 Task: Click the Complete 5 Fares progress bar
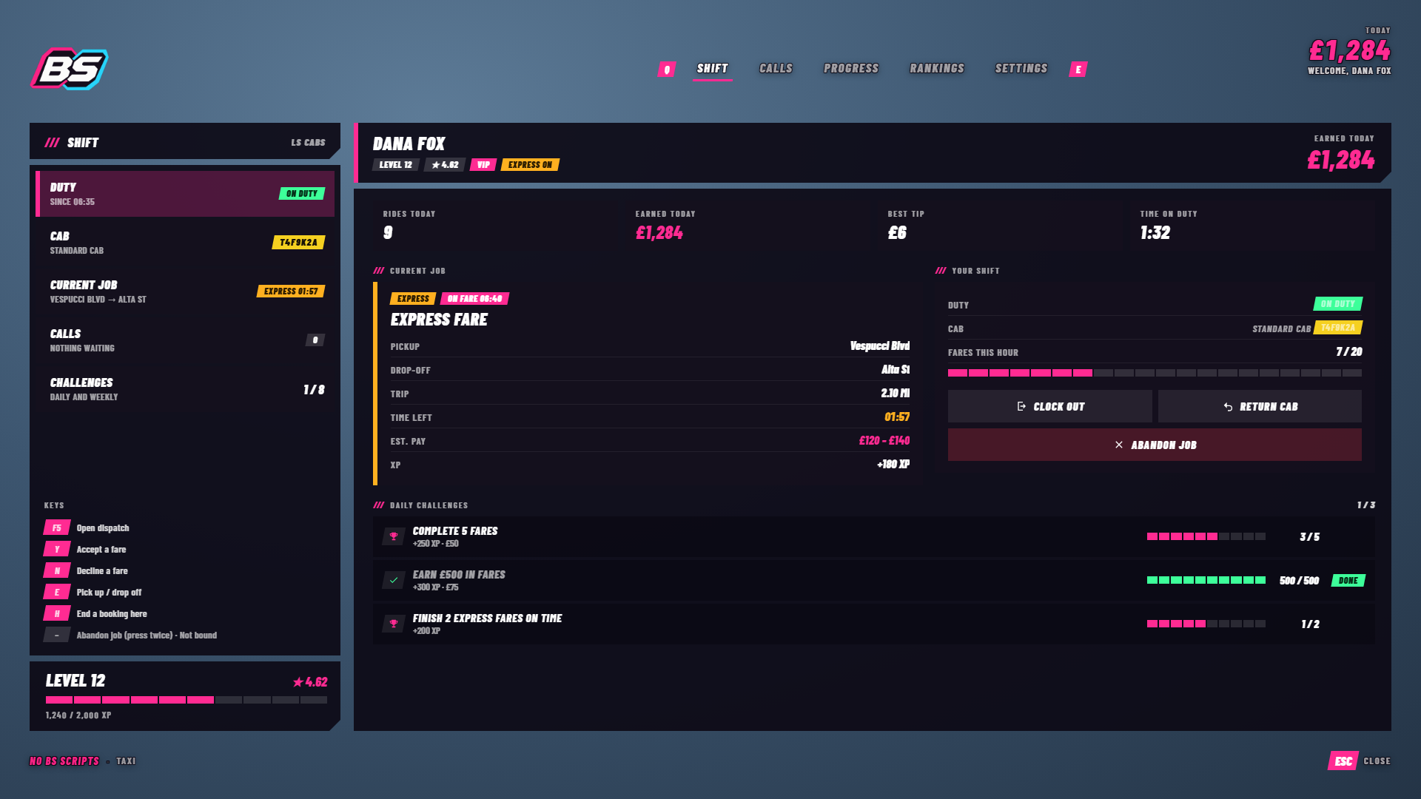tap(1206, 536)
